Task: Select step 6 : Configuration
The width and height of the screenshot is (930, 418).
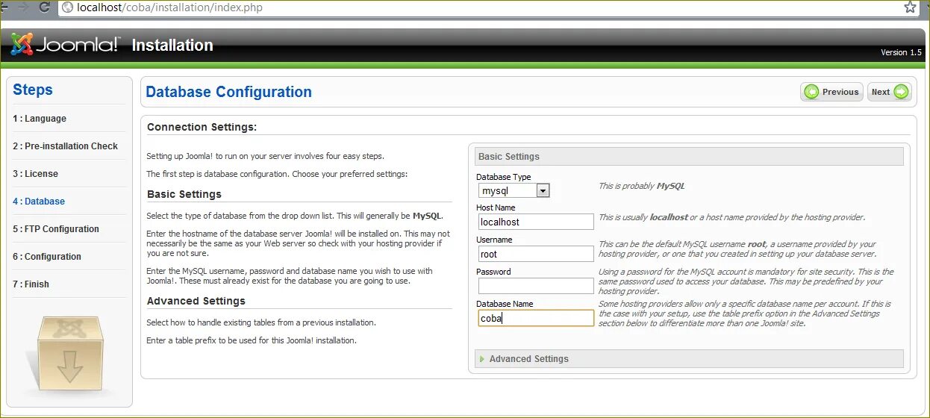Action: pos(47,257)
